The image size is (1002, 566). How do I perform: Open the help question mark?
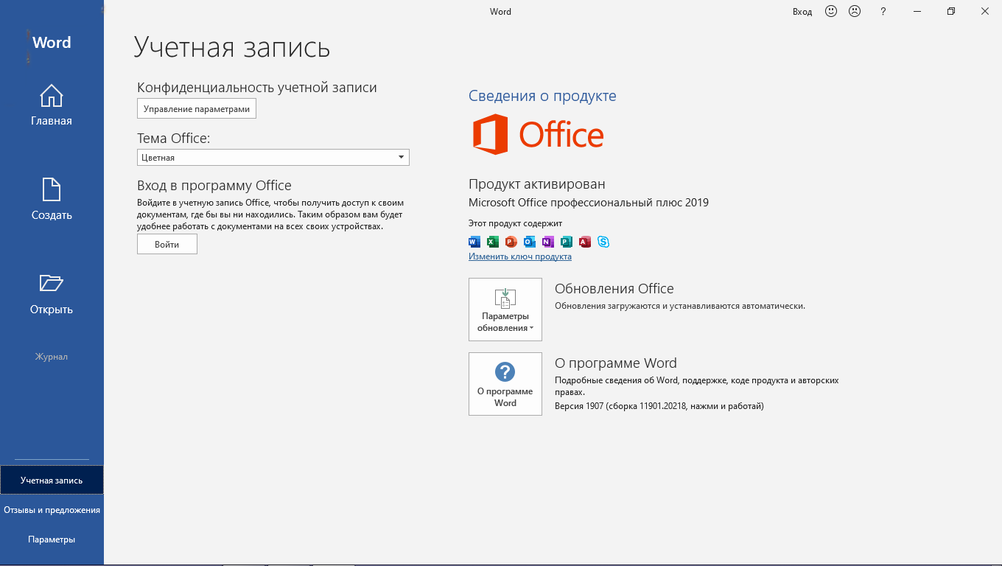coord(883,11)
